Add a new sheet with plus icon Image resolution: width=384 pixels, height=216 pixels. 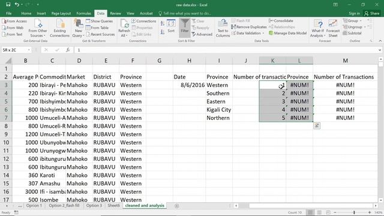(177, 206)
